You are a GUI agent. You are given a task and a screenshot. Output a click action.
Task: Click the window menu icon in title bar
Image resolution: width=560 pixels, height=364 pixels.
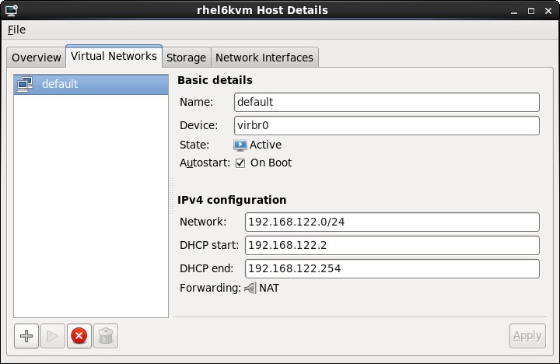(x=12, y=10)
